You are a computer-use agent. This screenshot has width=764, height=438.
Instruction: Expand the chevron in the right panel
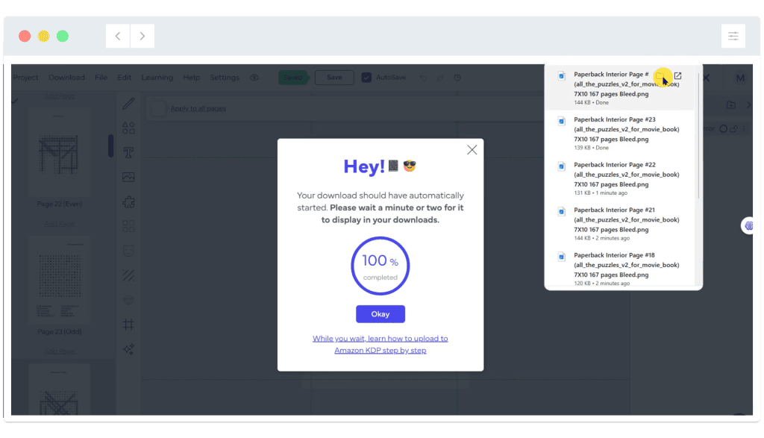coord(748,104)
